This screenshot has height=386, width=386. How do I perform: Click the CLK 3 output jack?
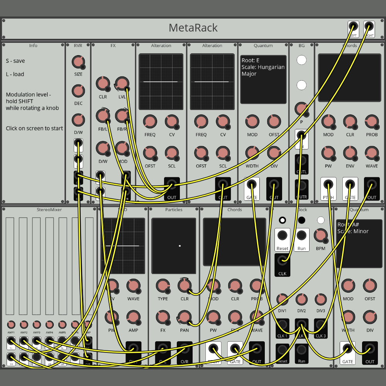(x=321, y=325)
